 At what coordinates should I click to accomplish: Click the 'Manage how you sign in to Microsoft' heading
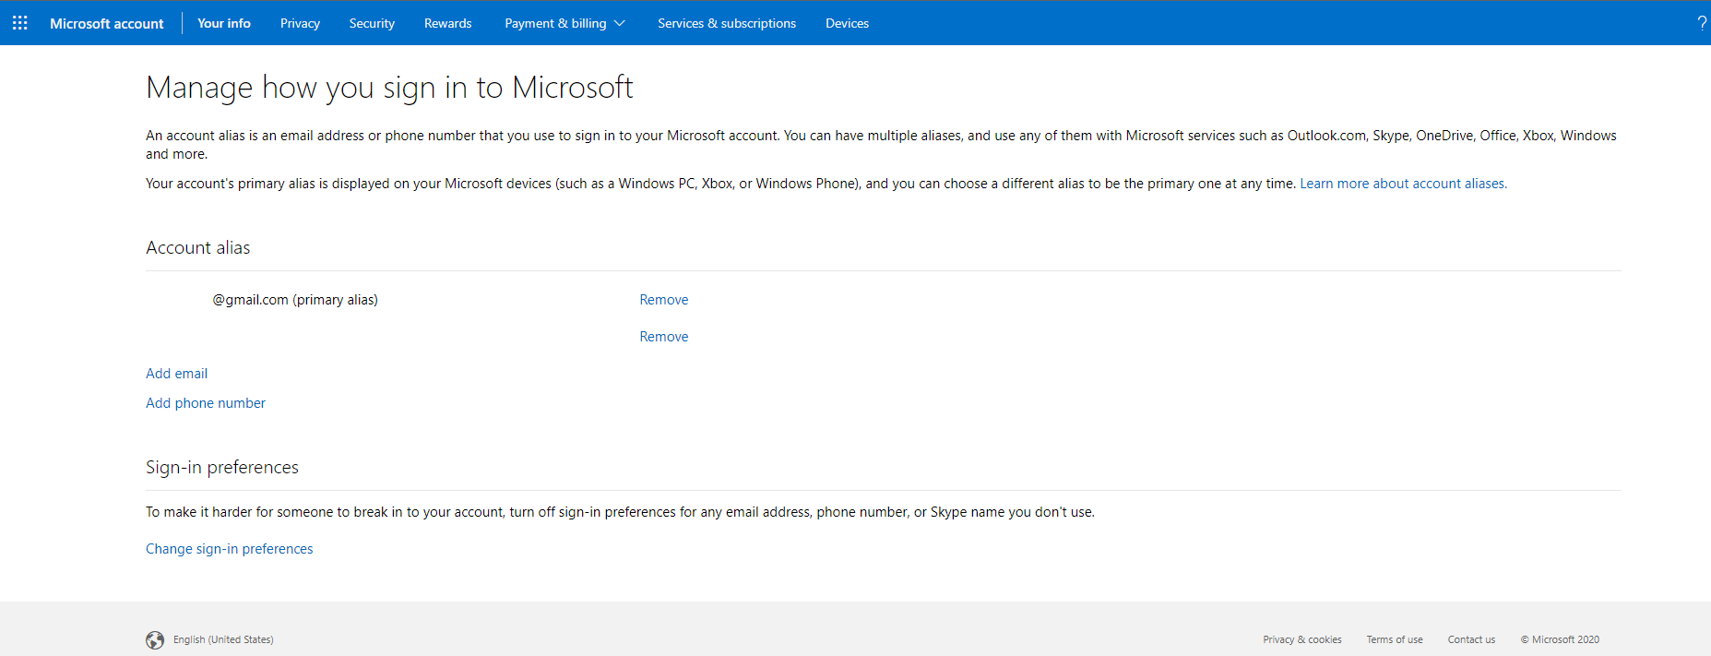point(389,88)
